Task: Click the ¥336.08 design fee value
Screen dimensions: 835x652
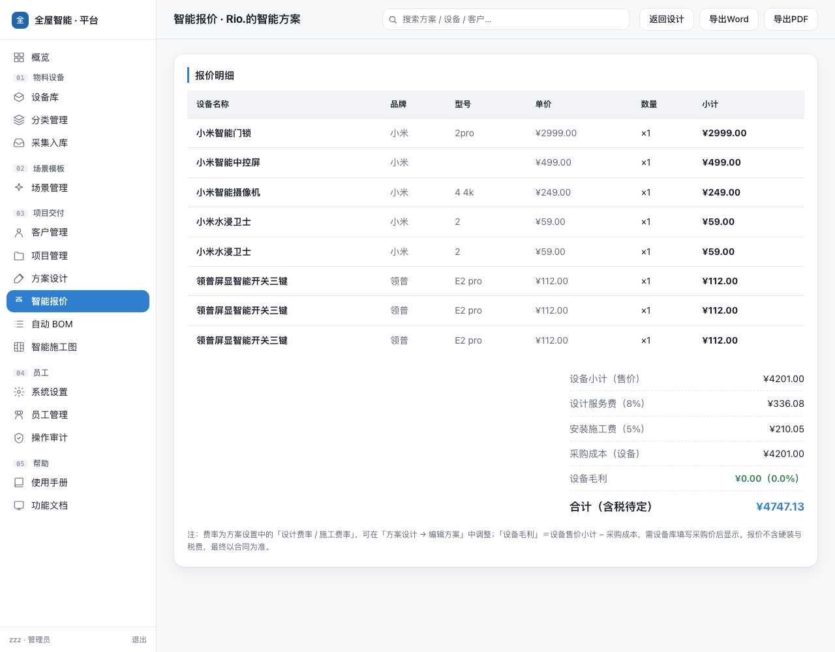Action: coord(785,404)
